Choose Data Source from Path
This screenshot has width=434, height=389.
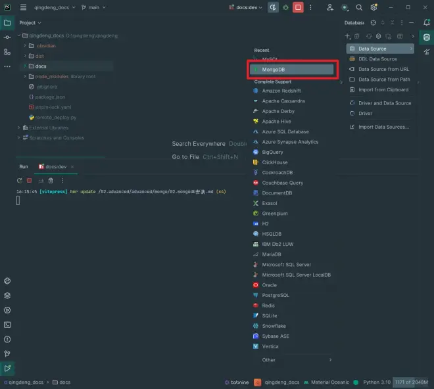tap(380, 80)
